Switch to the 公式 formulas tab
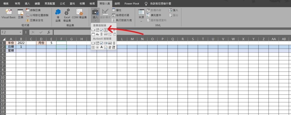 (62, 3)
